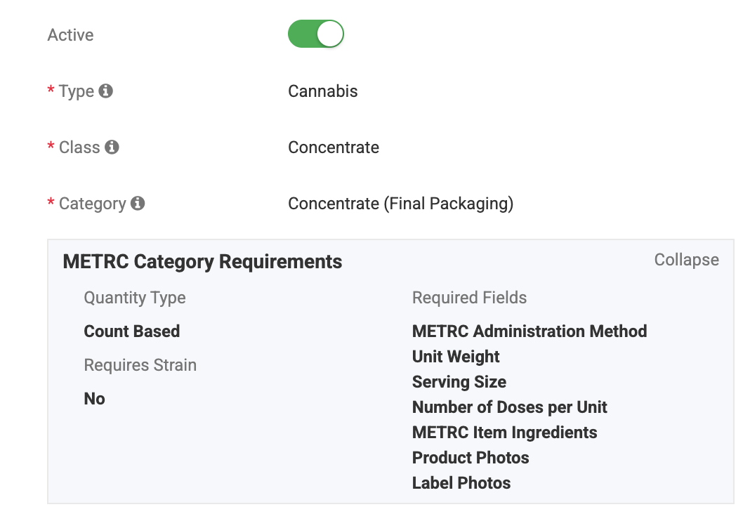Click Label Photos required field

pyautogui.click(x=461, y=482)
